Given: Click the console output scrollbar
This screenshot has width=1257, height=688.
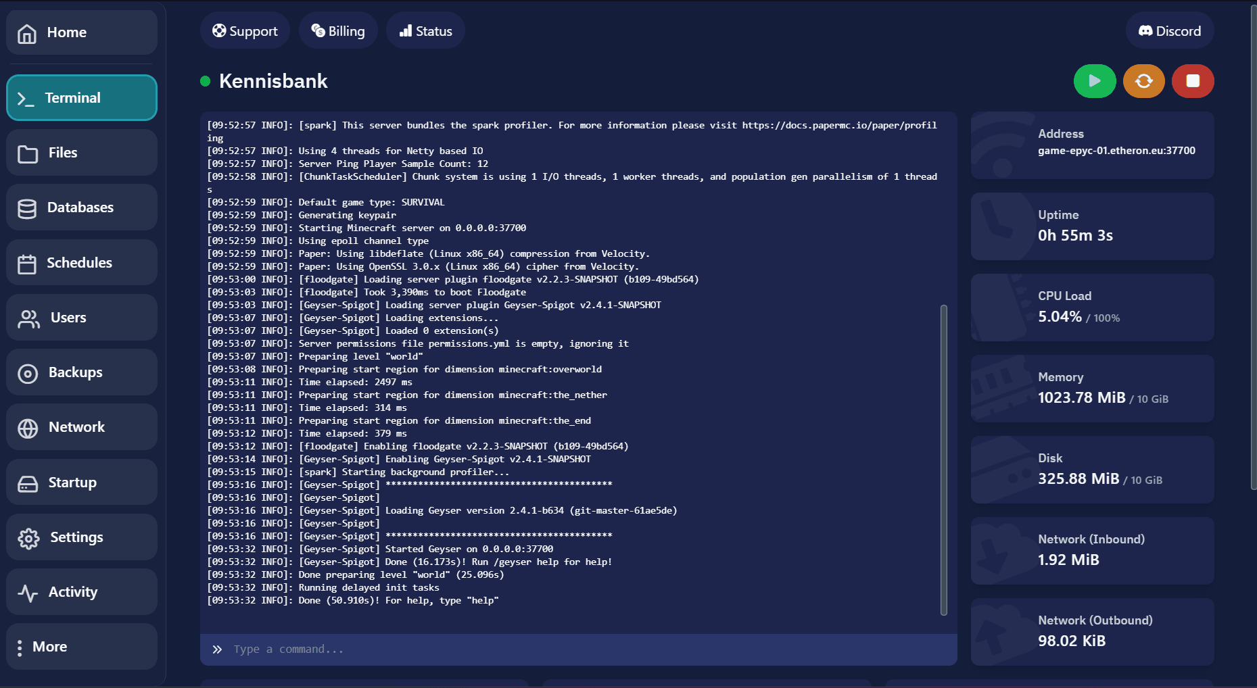Looking at the screenshot, I should click(x=943, y=460).
